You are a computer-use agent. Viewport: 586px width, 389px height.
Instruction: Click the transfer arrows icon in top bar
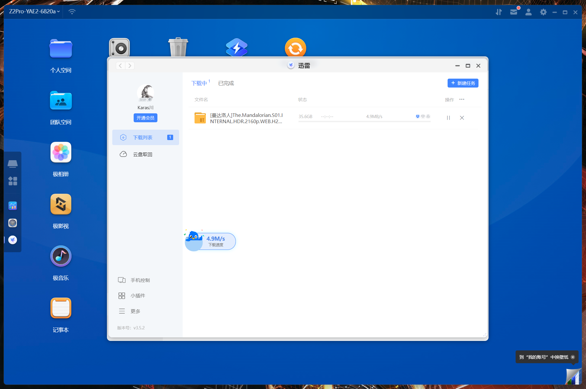(x=499, y=12)
